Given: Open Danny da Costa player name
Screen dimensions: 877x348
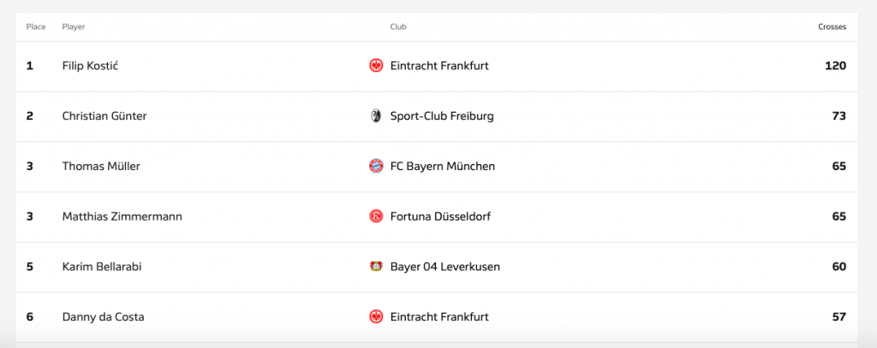Looking at the screenshot, I should point(104,317).
